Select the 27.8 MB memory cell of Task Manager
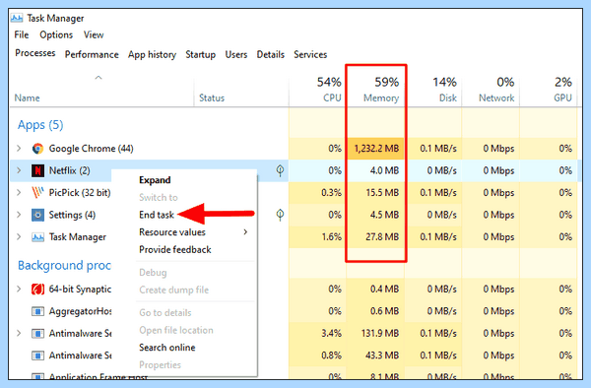 376,237
